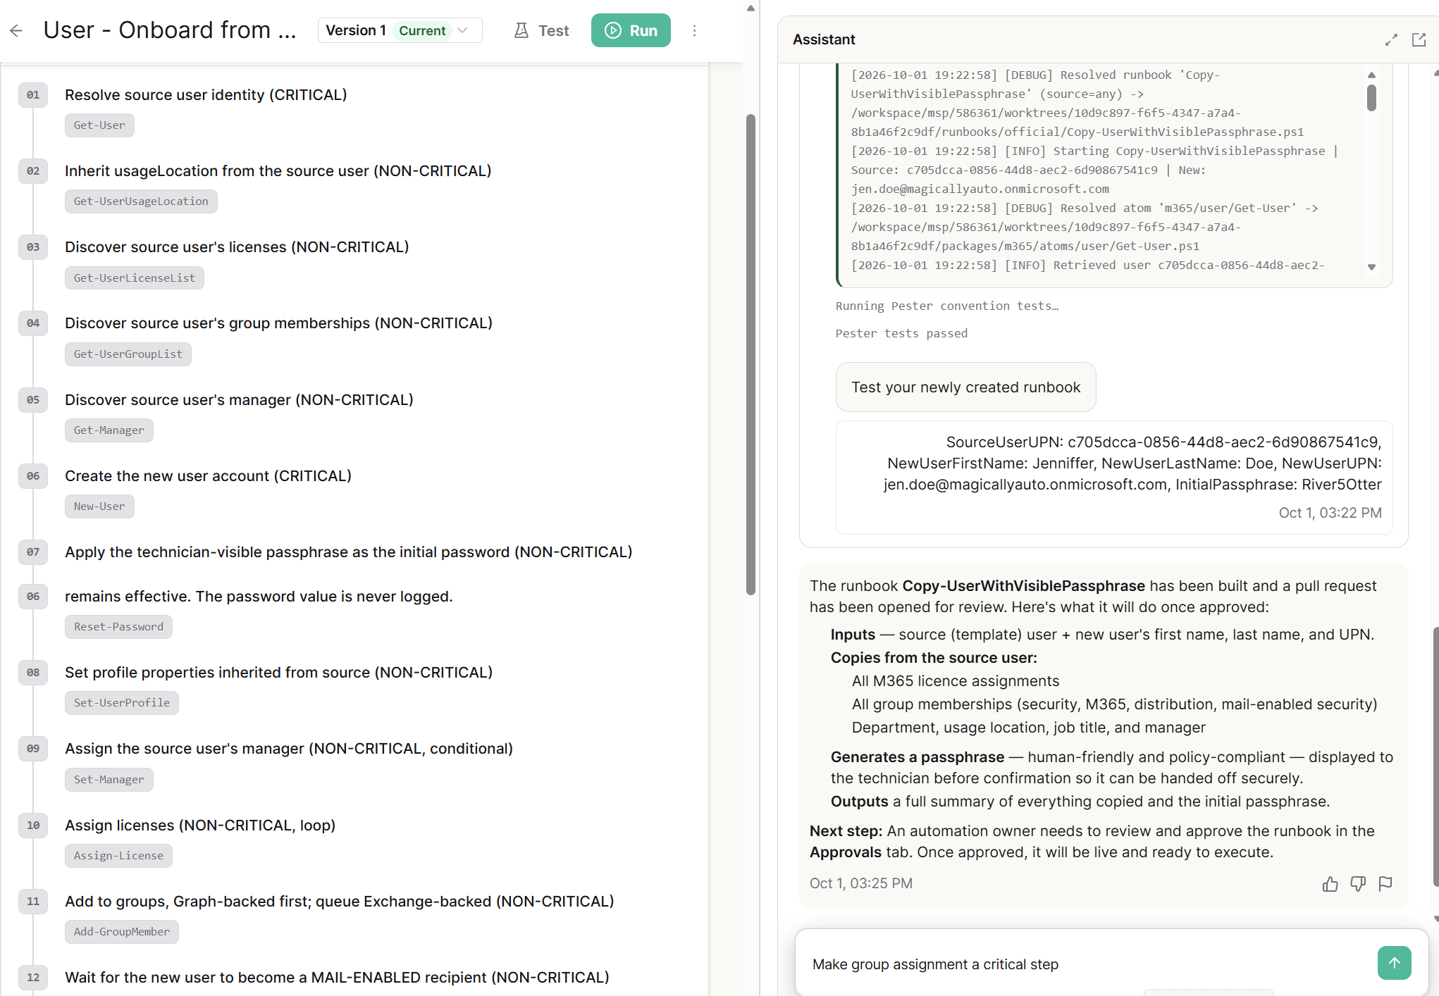Select the Get-UserLicenseList chip
Image resolution: width=1439 pixels, height=996 pixels.
click(135, 278)
